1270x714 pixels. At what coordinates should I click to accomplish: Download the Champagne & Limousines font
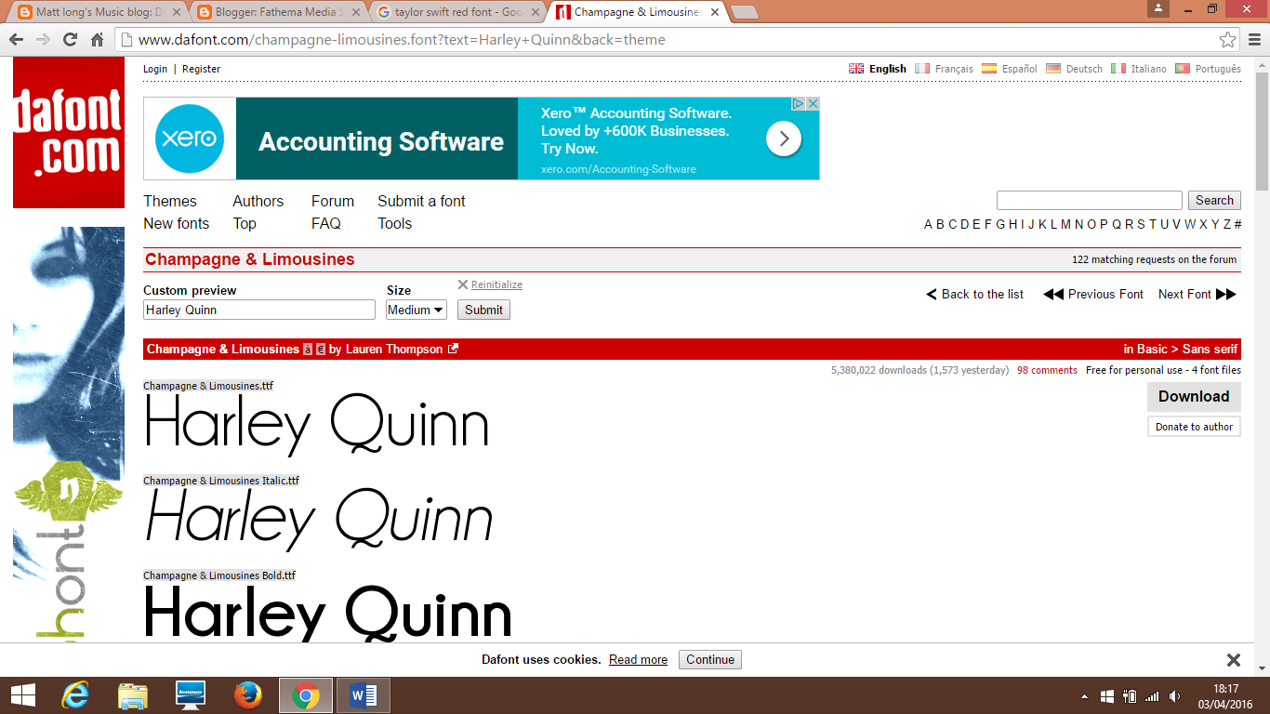point(1194,396)
